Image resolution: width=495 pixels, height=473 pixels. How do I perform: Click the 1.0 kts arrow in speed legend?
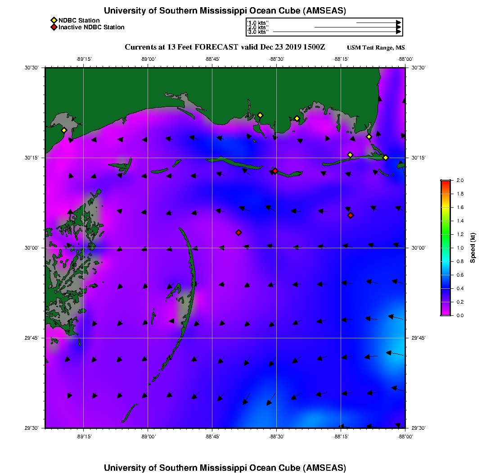tap(378, 22)
